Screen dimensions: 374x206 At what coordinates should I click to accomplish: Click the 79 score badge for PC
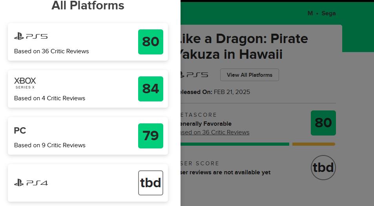(151, 136)
